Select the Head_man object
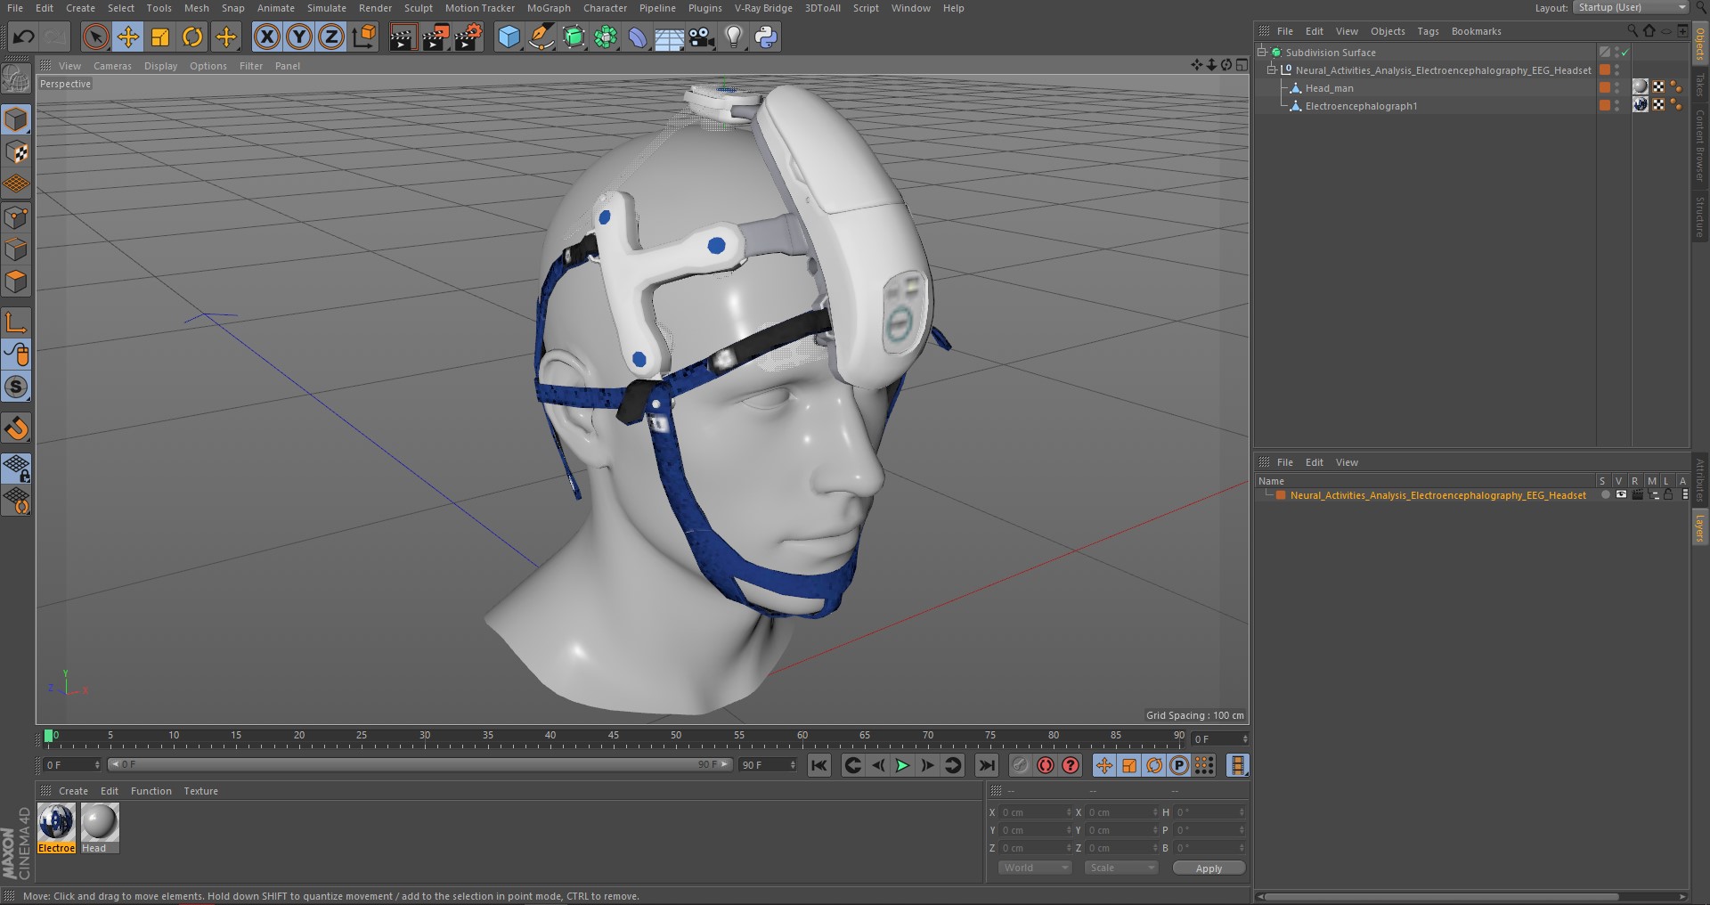 pyautogui.click(x=1329, y=88)
